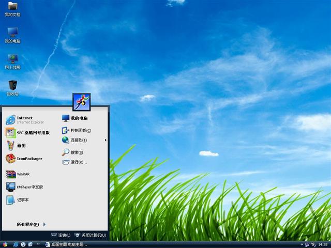The image size is (331, 248).
Task: Open 运行(R)... run dialog entry
Action: [74, 162]
